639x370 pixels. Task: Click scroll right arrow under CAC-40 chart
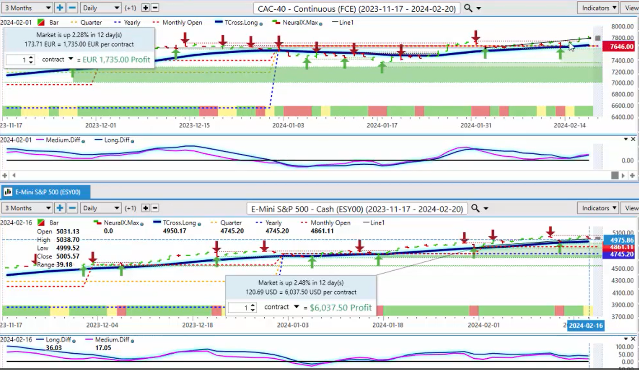(x=624, y=175)
